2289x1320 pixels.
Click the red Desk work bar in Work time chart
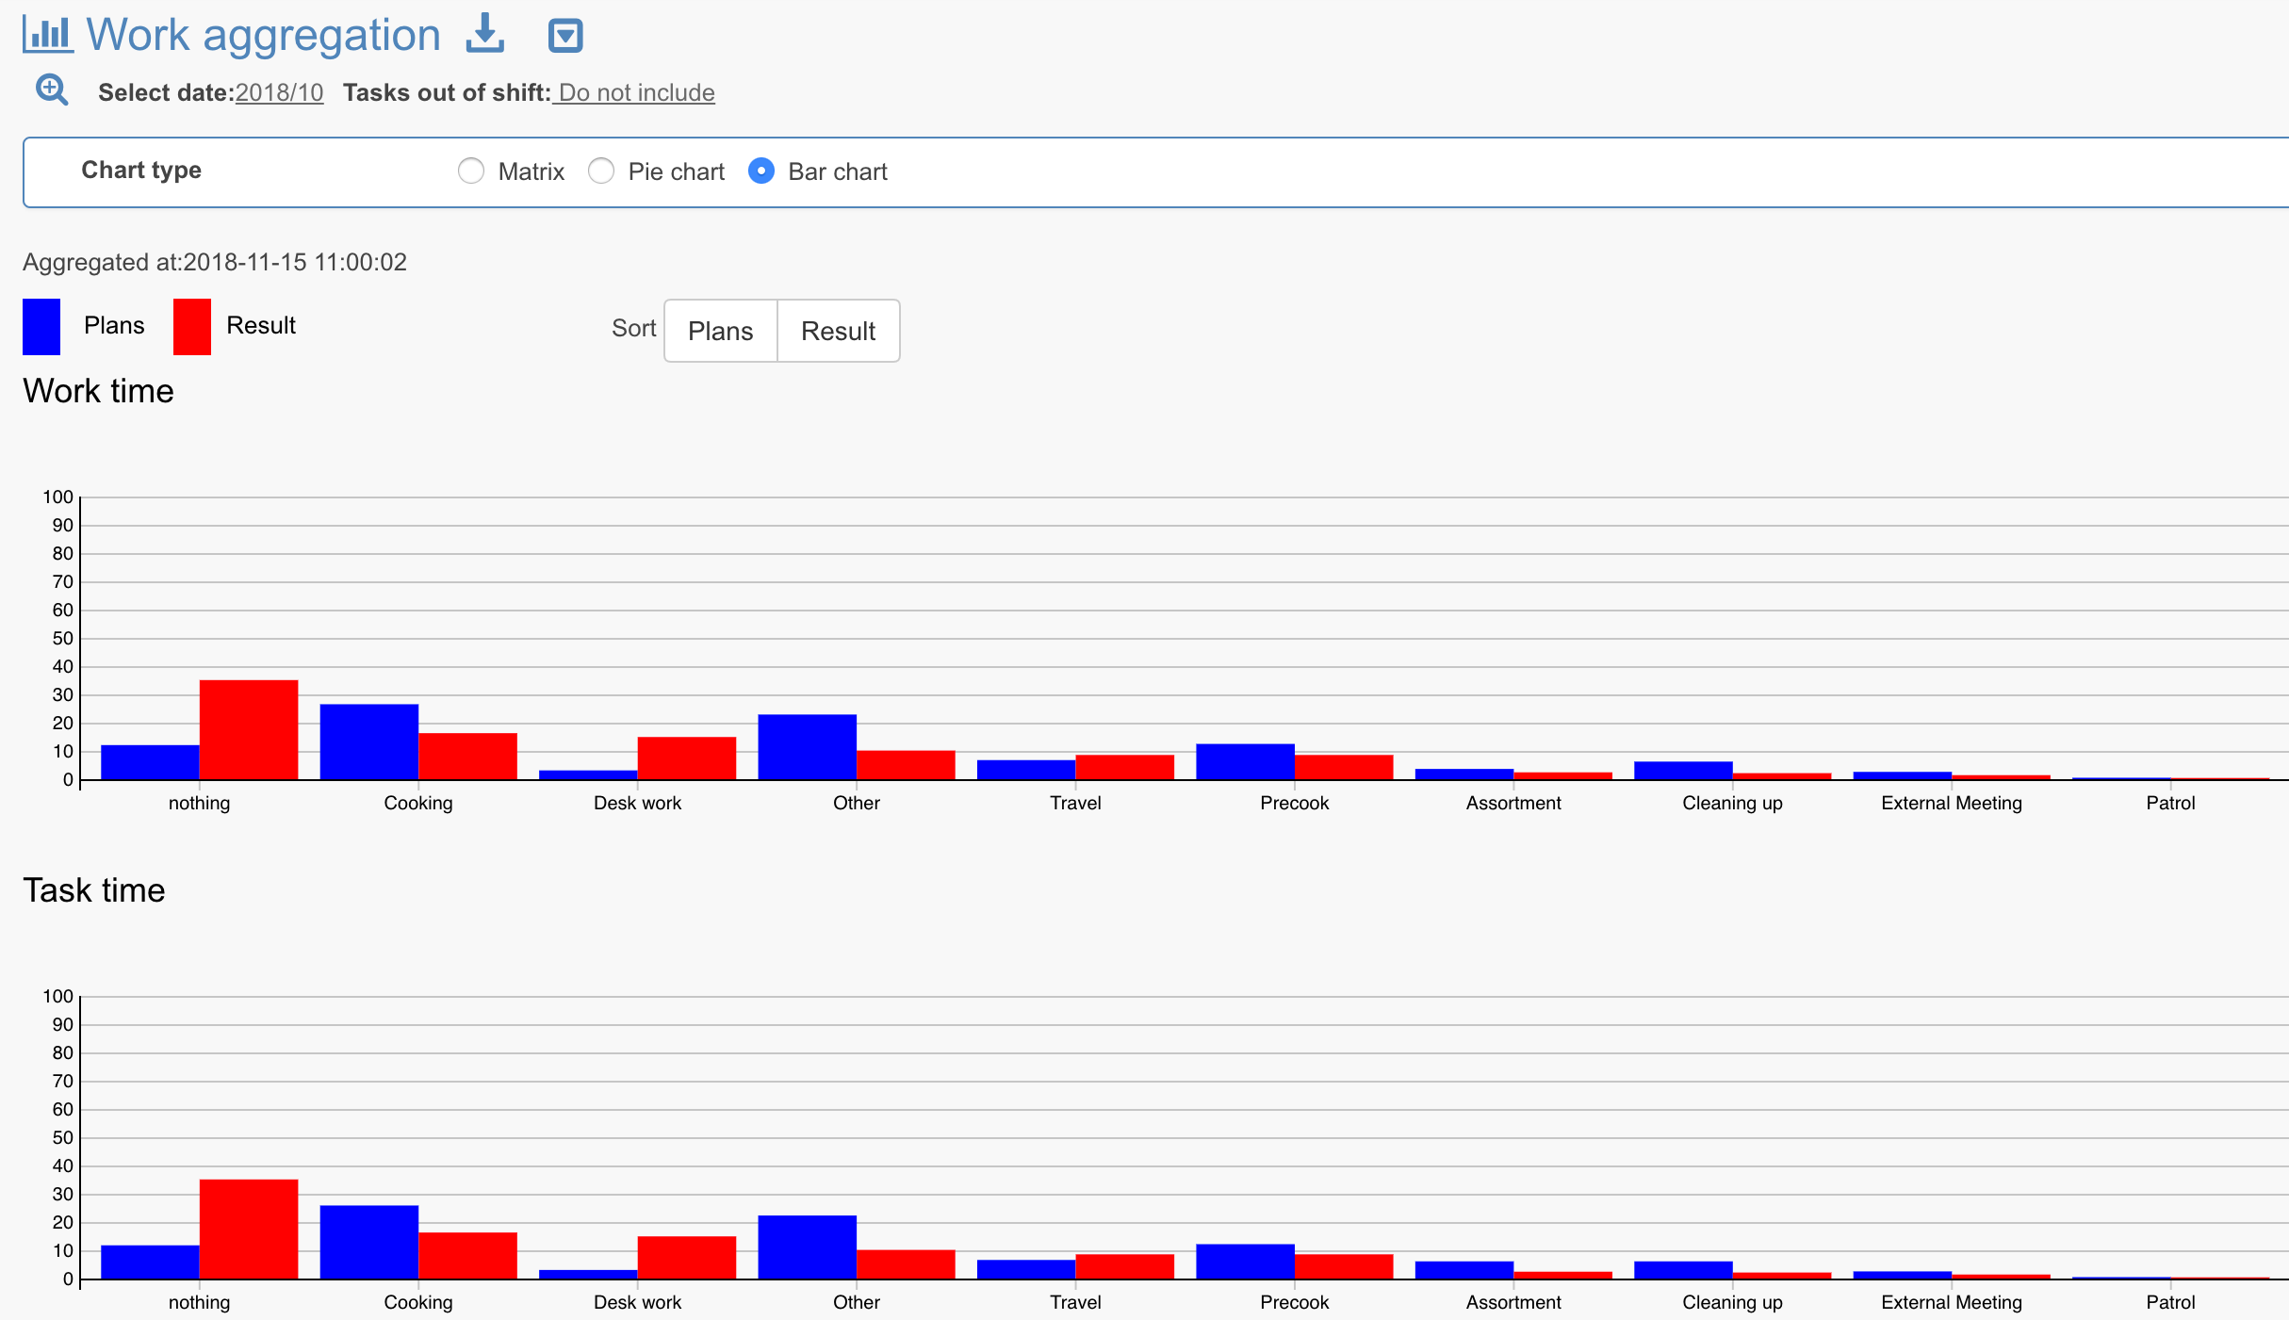[687, 758]
